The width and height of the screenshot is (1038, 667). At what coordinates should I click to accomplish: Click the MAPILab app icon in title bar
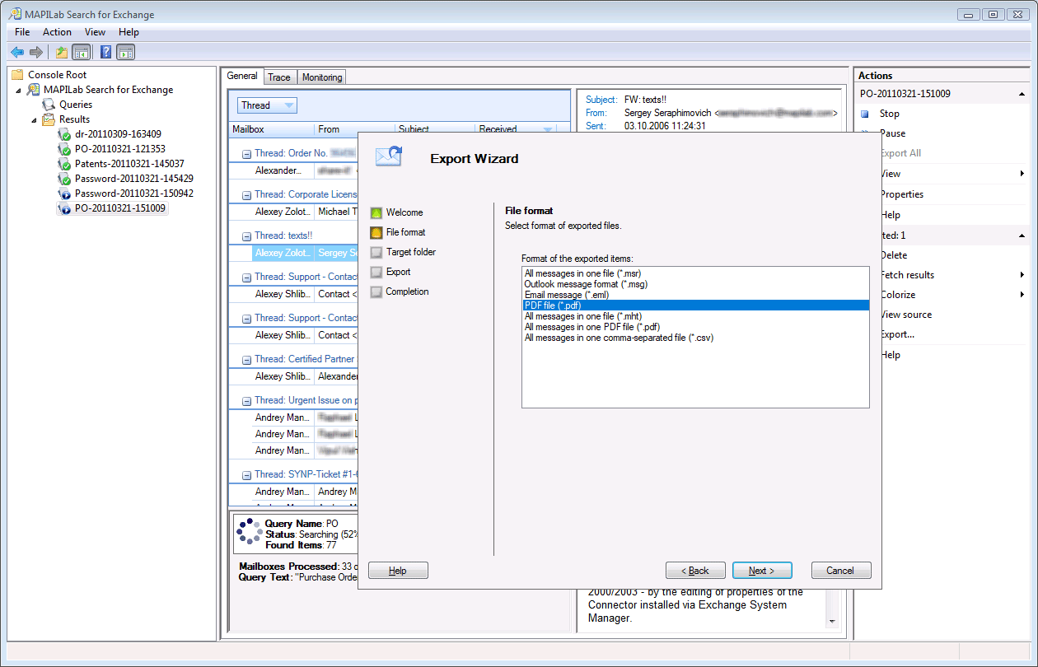[15, 14]
